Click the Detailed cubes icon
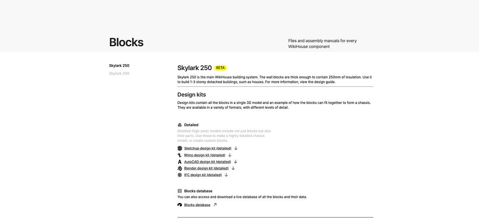This screenshot has width=479, height=221. click(x=180, y=125)
